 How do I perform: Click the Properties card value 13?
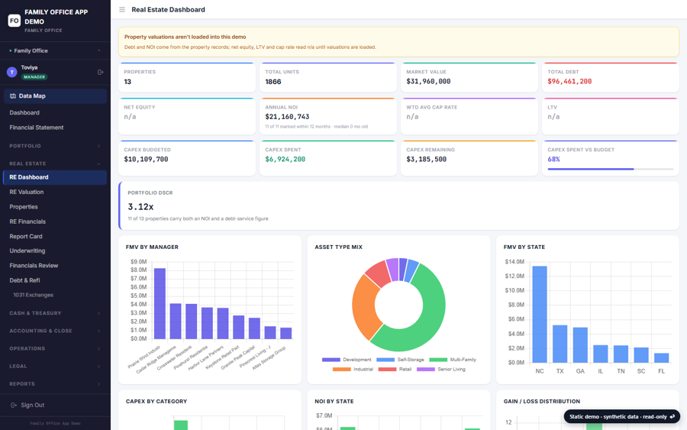click(127, 82)
